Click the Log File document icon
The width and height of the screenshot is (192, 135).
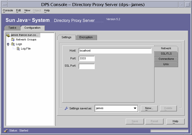[x=18, y=49]
